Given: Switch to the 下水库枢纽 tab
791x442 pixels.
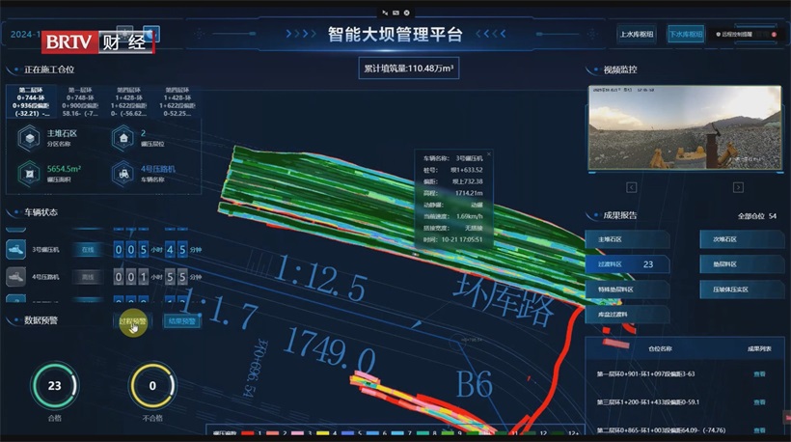Looking at the screenshot, I should pyautogui.click(x=686, y=35).
